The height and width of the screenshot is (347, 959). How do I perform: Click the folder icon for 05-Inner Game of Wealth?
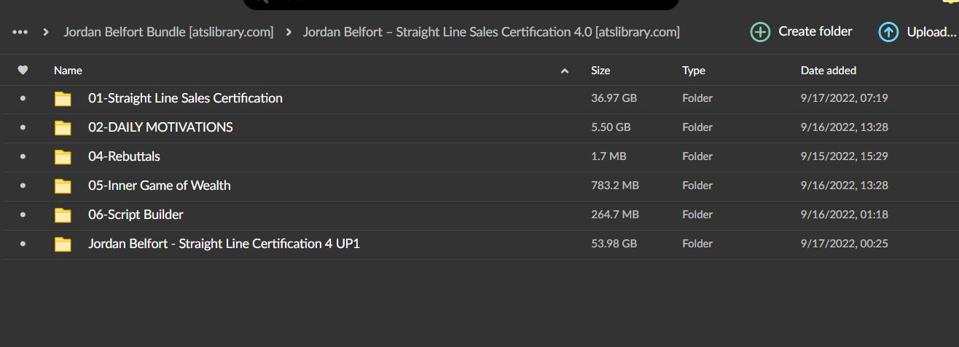tap(63, 186)
